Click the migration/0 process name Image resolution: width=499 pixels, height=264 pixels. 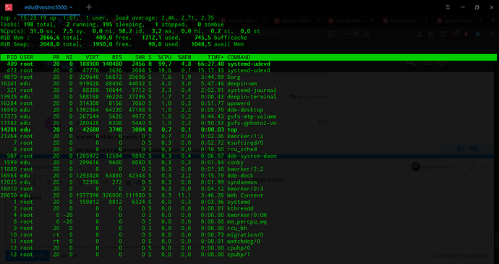tap(245, 234)
